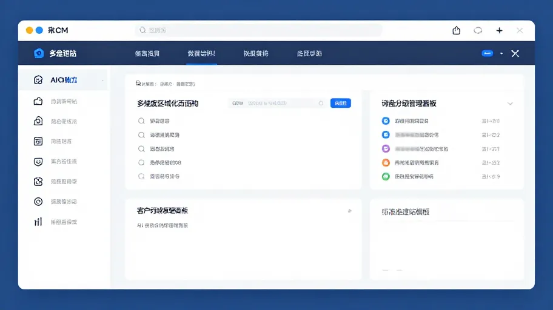Click the blue house logo in the navy bar
This screenshot has height=310, width=553.
(x=39, y=53)
